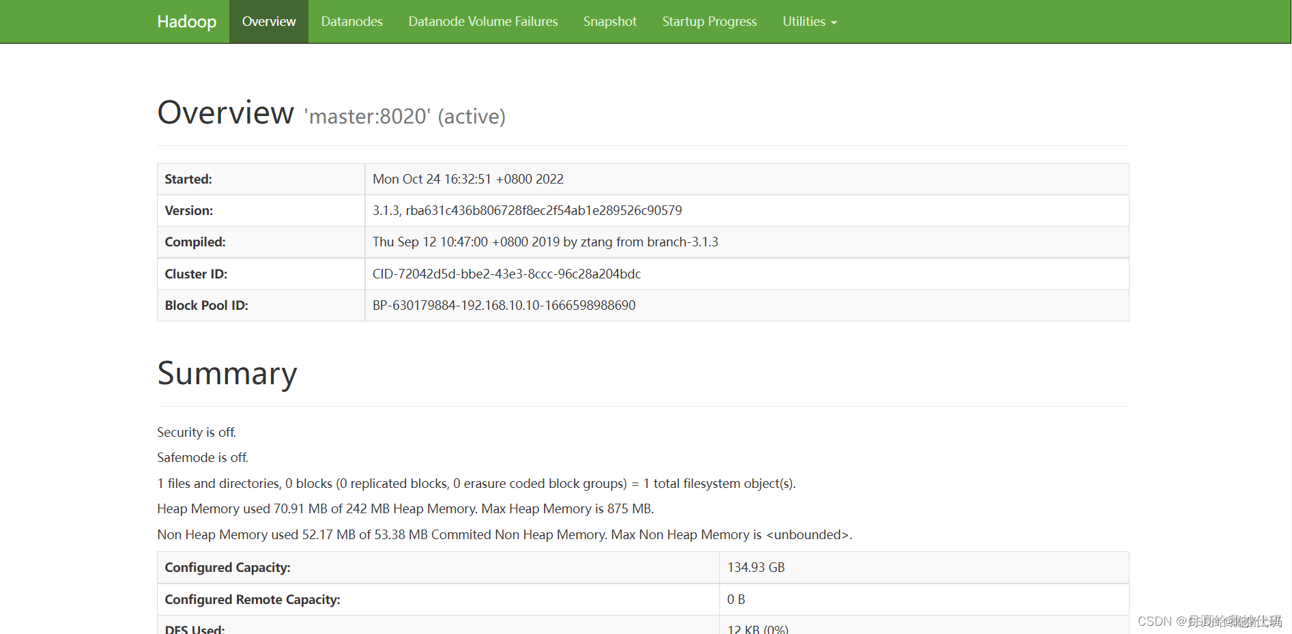The image size is (1292, 634).
Task: Click the Cluster ID value
Action: (x=506, y=274)
